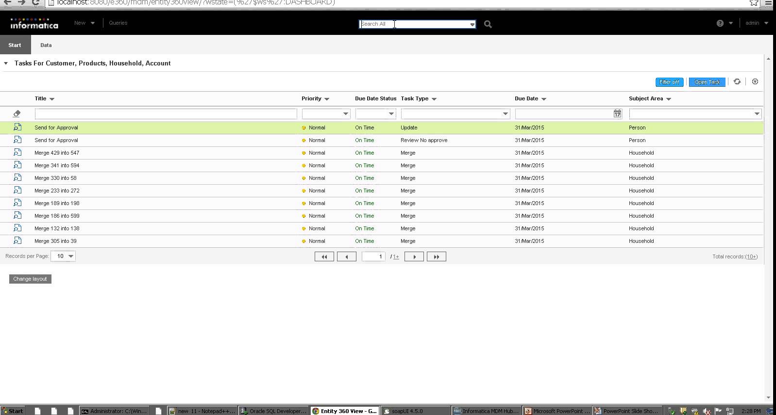Image resolution: width=776 pixels, height=415 pixels.
Task: Click the help question mark icon
Action: (x=720, y=23)
